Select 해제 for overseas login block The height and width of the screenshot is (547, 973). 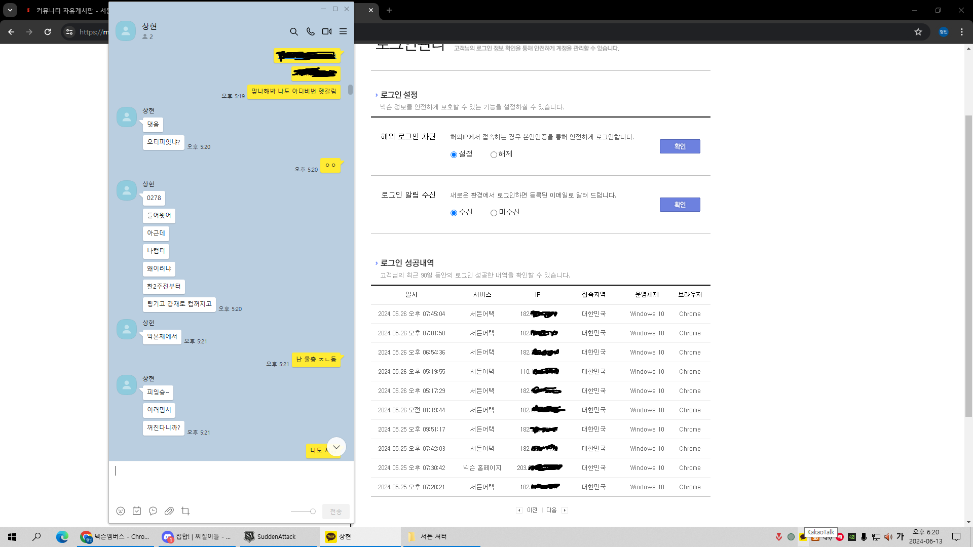(494, 154)
